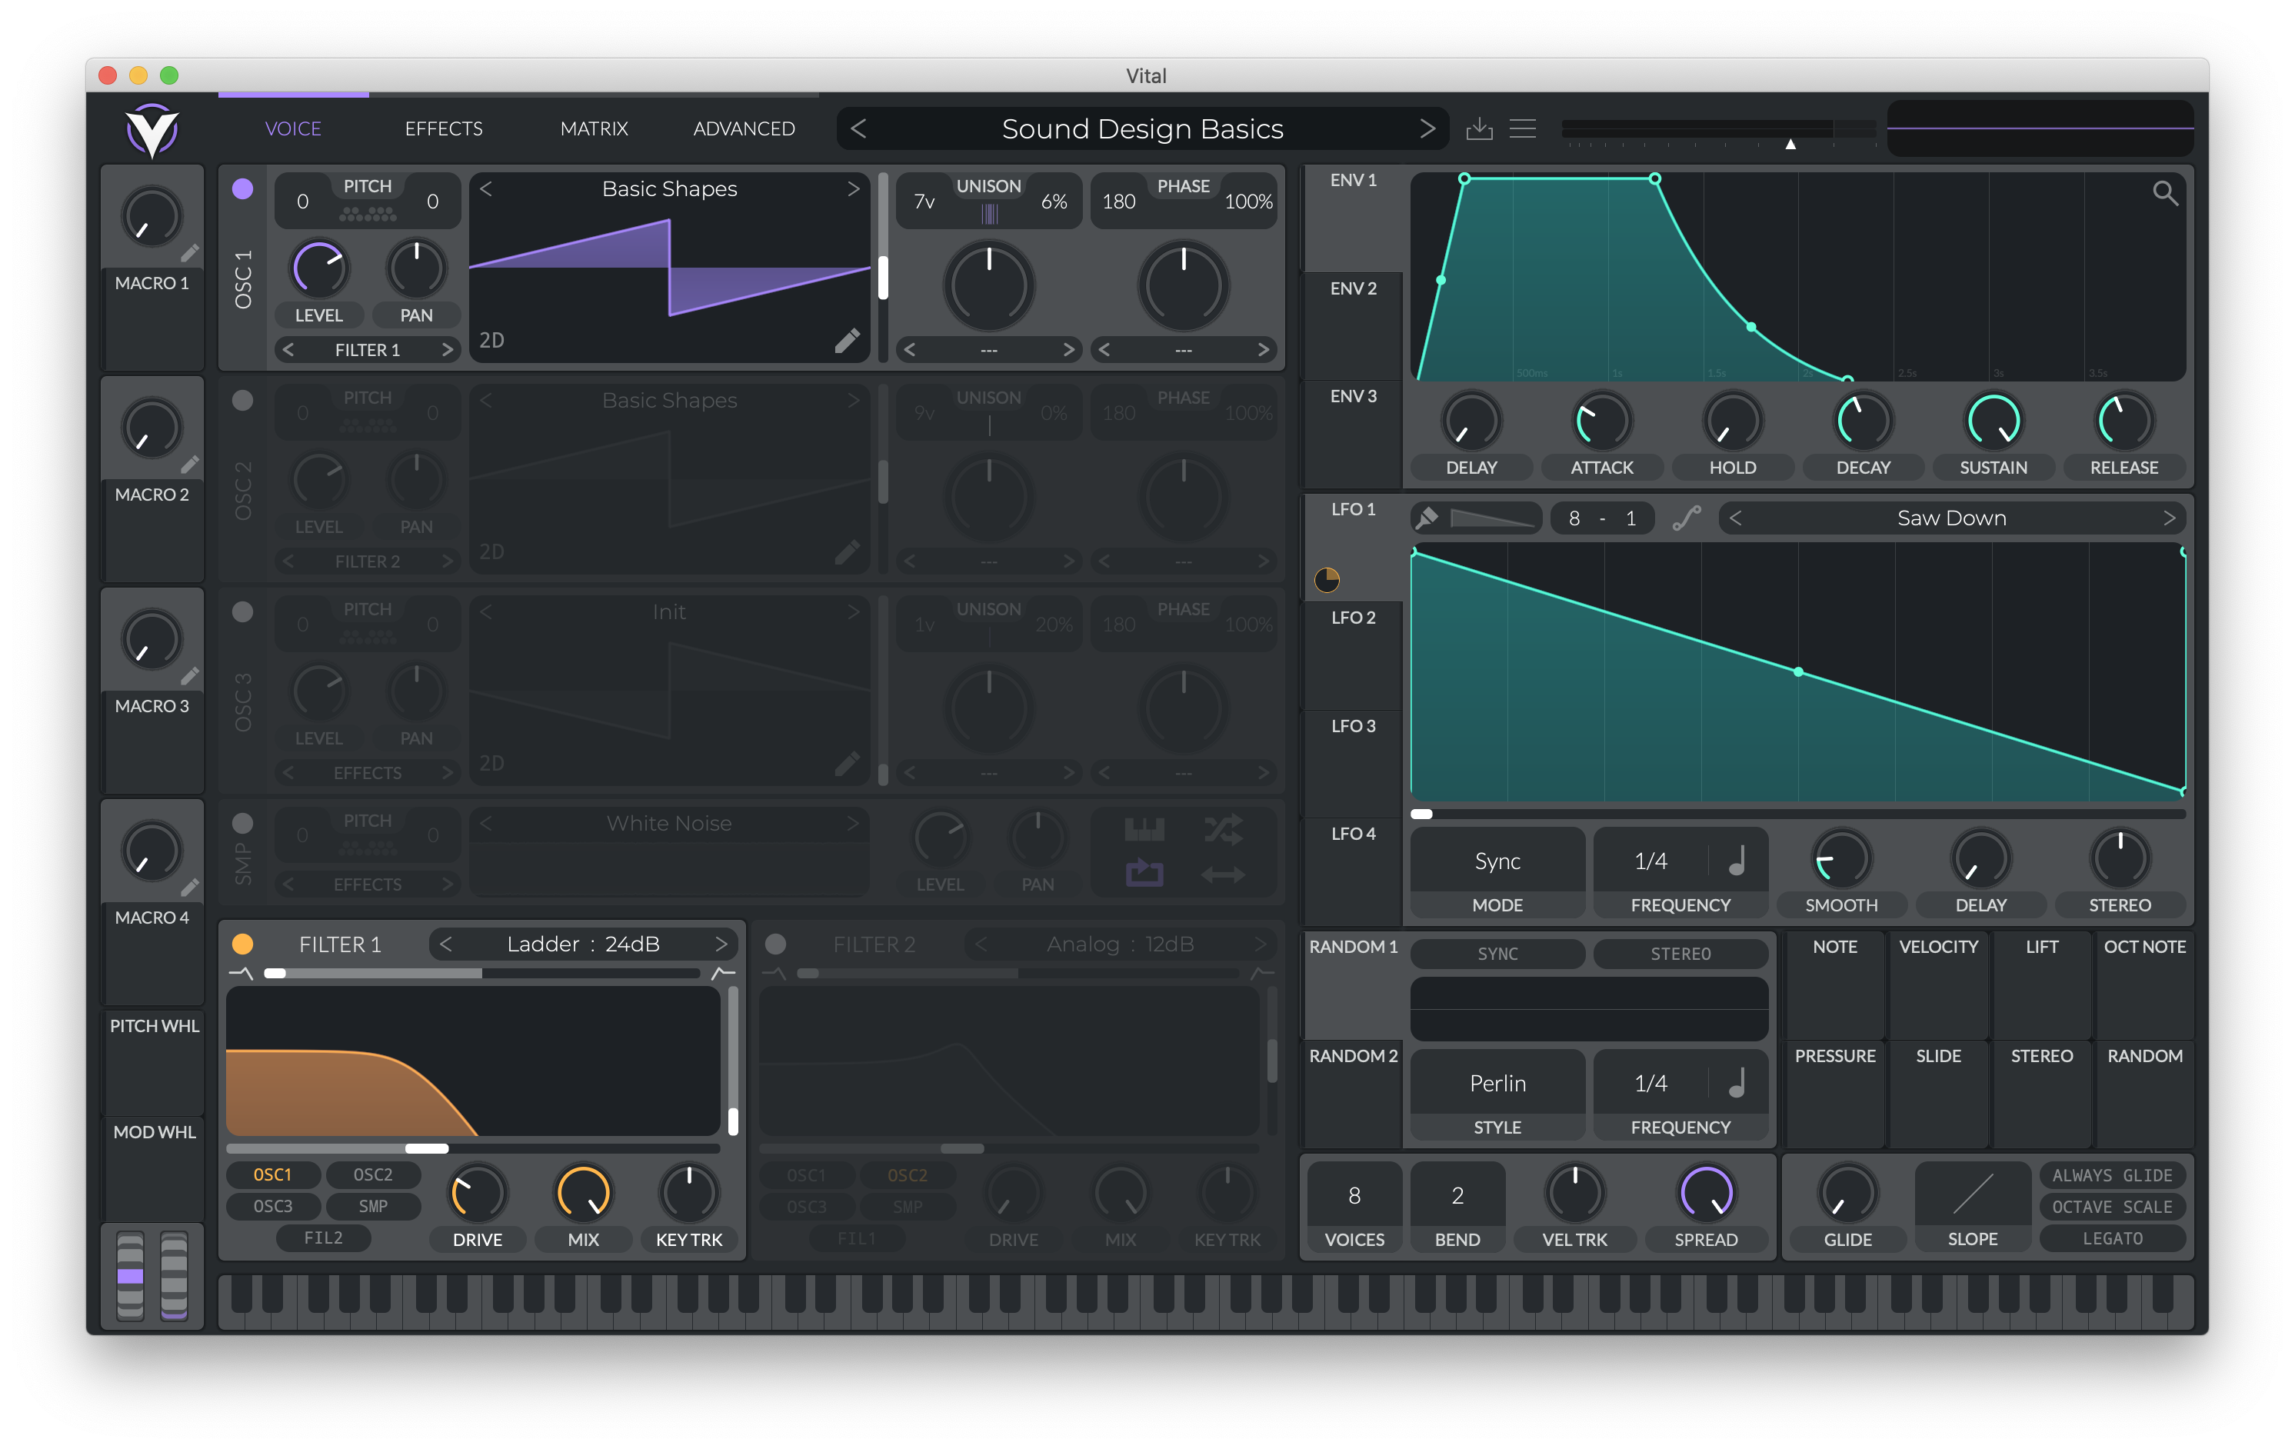Click the LFO 1 Sync mode box
Viewport: 2295px width, 1449px height.
[1497, 861]
